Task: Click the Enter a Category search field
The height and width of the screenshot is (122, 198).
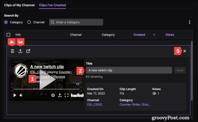Action: tap(76, 22)
